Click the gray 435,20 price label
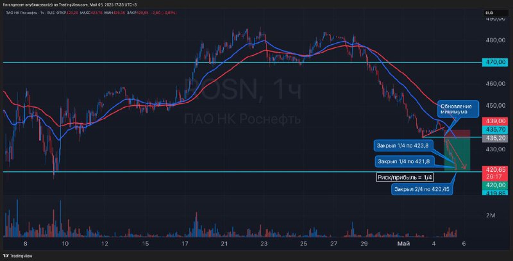 (494, 138)
